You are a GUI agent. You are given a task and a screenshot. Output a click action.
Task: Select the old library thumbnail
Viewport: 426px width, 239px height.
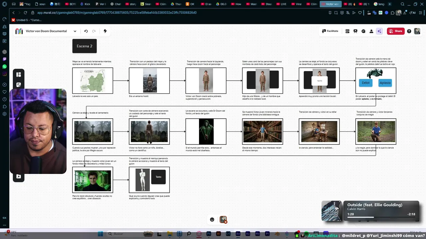click(263, 131)
